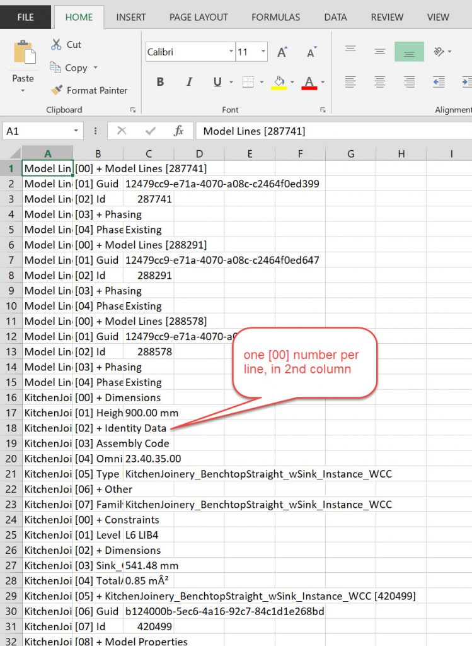The width and height of the screenshot is (472, 646).
Task: Click the Cut scissors icon
Action: tap(57, 44)
